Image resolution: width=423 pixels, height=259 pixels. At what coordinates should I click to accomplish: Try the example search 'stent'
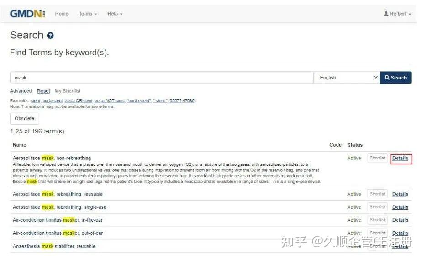35,101
